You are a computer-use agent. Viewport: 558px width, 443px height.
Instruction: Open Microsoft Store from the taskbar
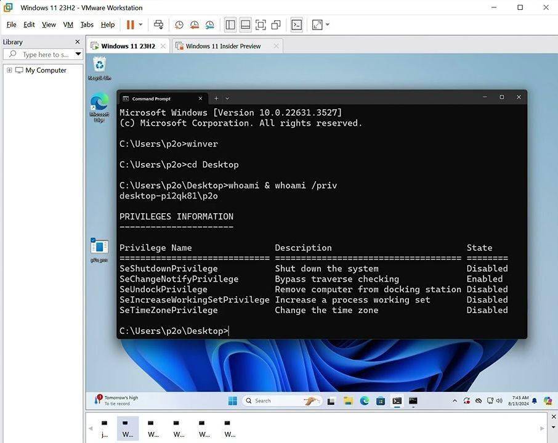click(x=381, y=401)
